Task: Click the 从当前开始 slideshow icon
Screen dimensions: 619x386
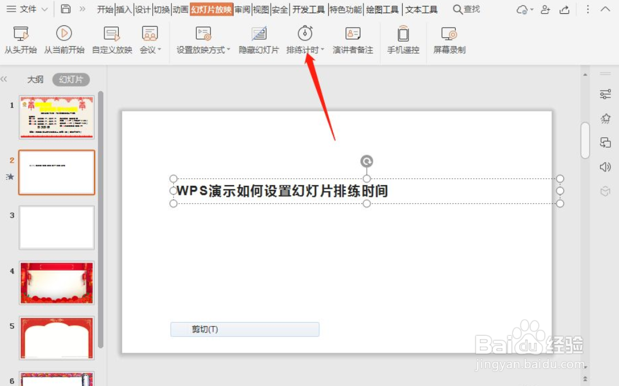Action: pos(63,33)
